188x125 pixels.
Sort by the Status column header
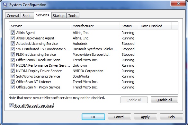tap(130, 26)
